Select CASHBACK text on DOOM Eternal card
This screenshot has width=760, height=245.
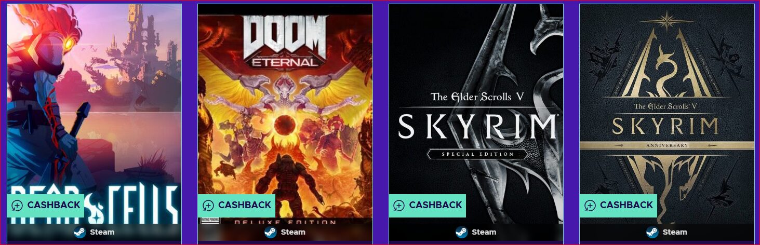pyautogui.click(x=245, y=206)
